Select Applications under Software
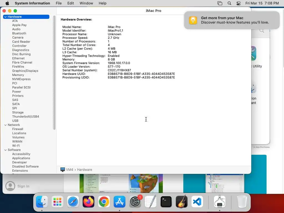Image resolution: width=284 pixels, height=213 pixels. pos(21,158)
